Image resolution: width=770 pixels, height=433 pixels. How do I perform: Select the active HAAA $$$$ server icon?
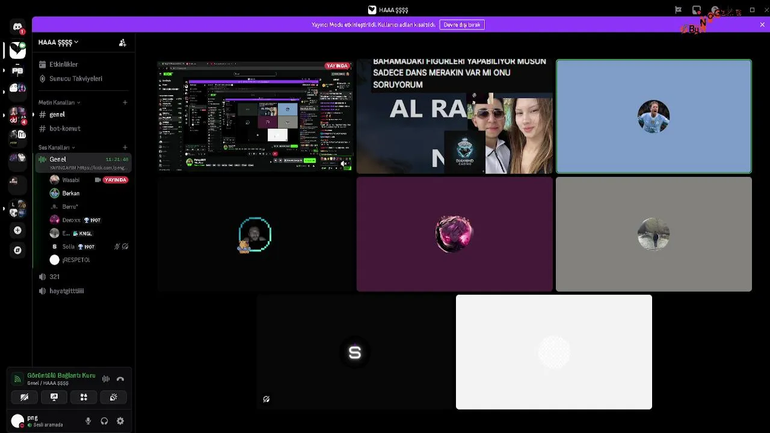(x=17, y=51)
